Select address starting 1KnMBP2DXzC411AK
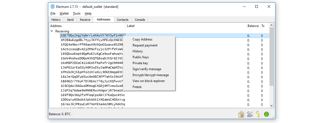 pyautogui.click(x=92, y=63)
